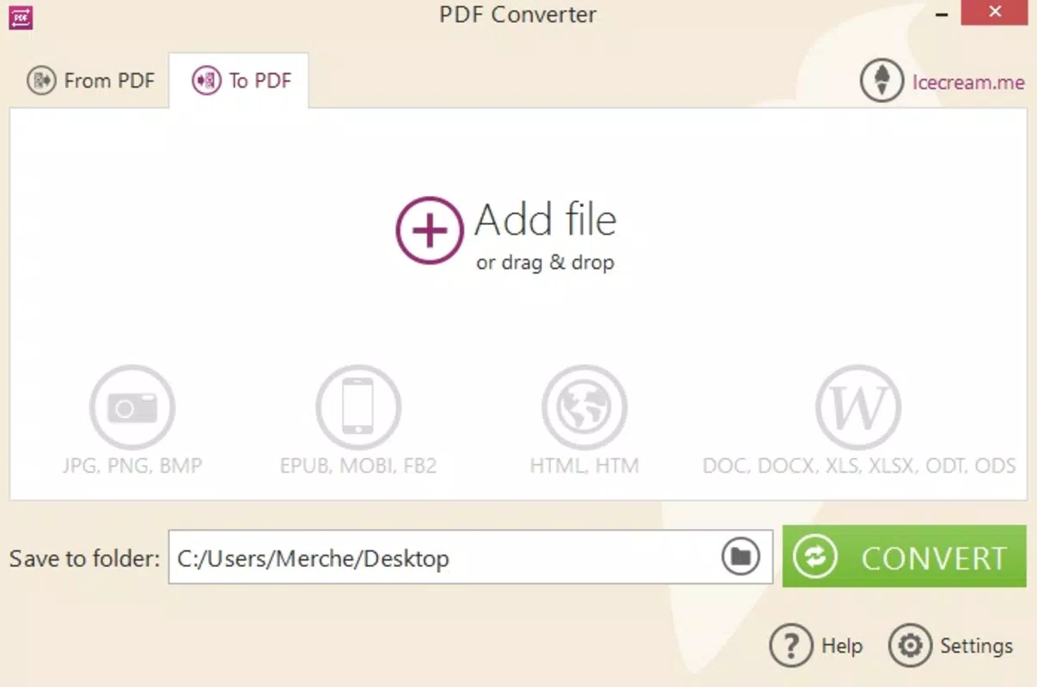This screenshot has height=687, width=1037.
Task: Click the purple plus Add file icon
Action: [x=430, y=230]
